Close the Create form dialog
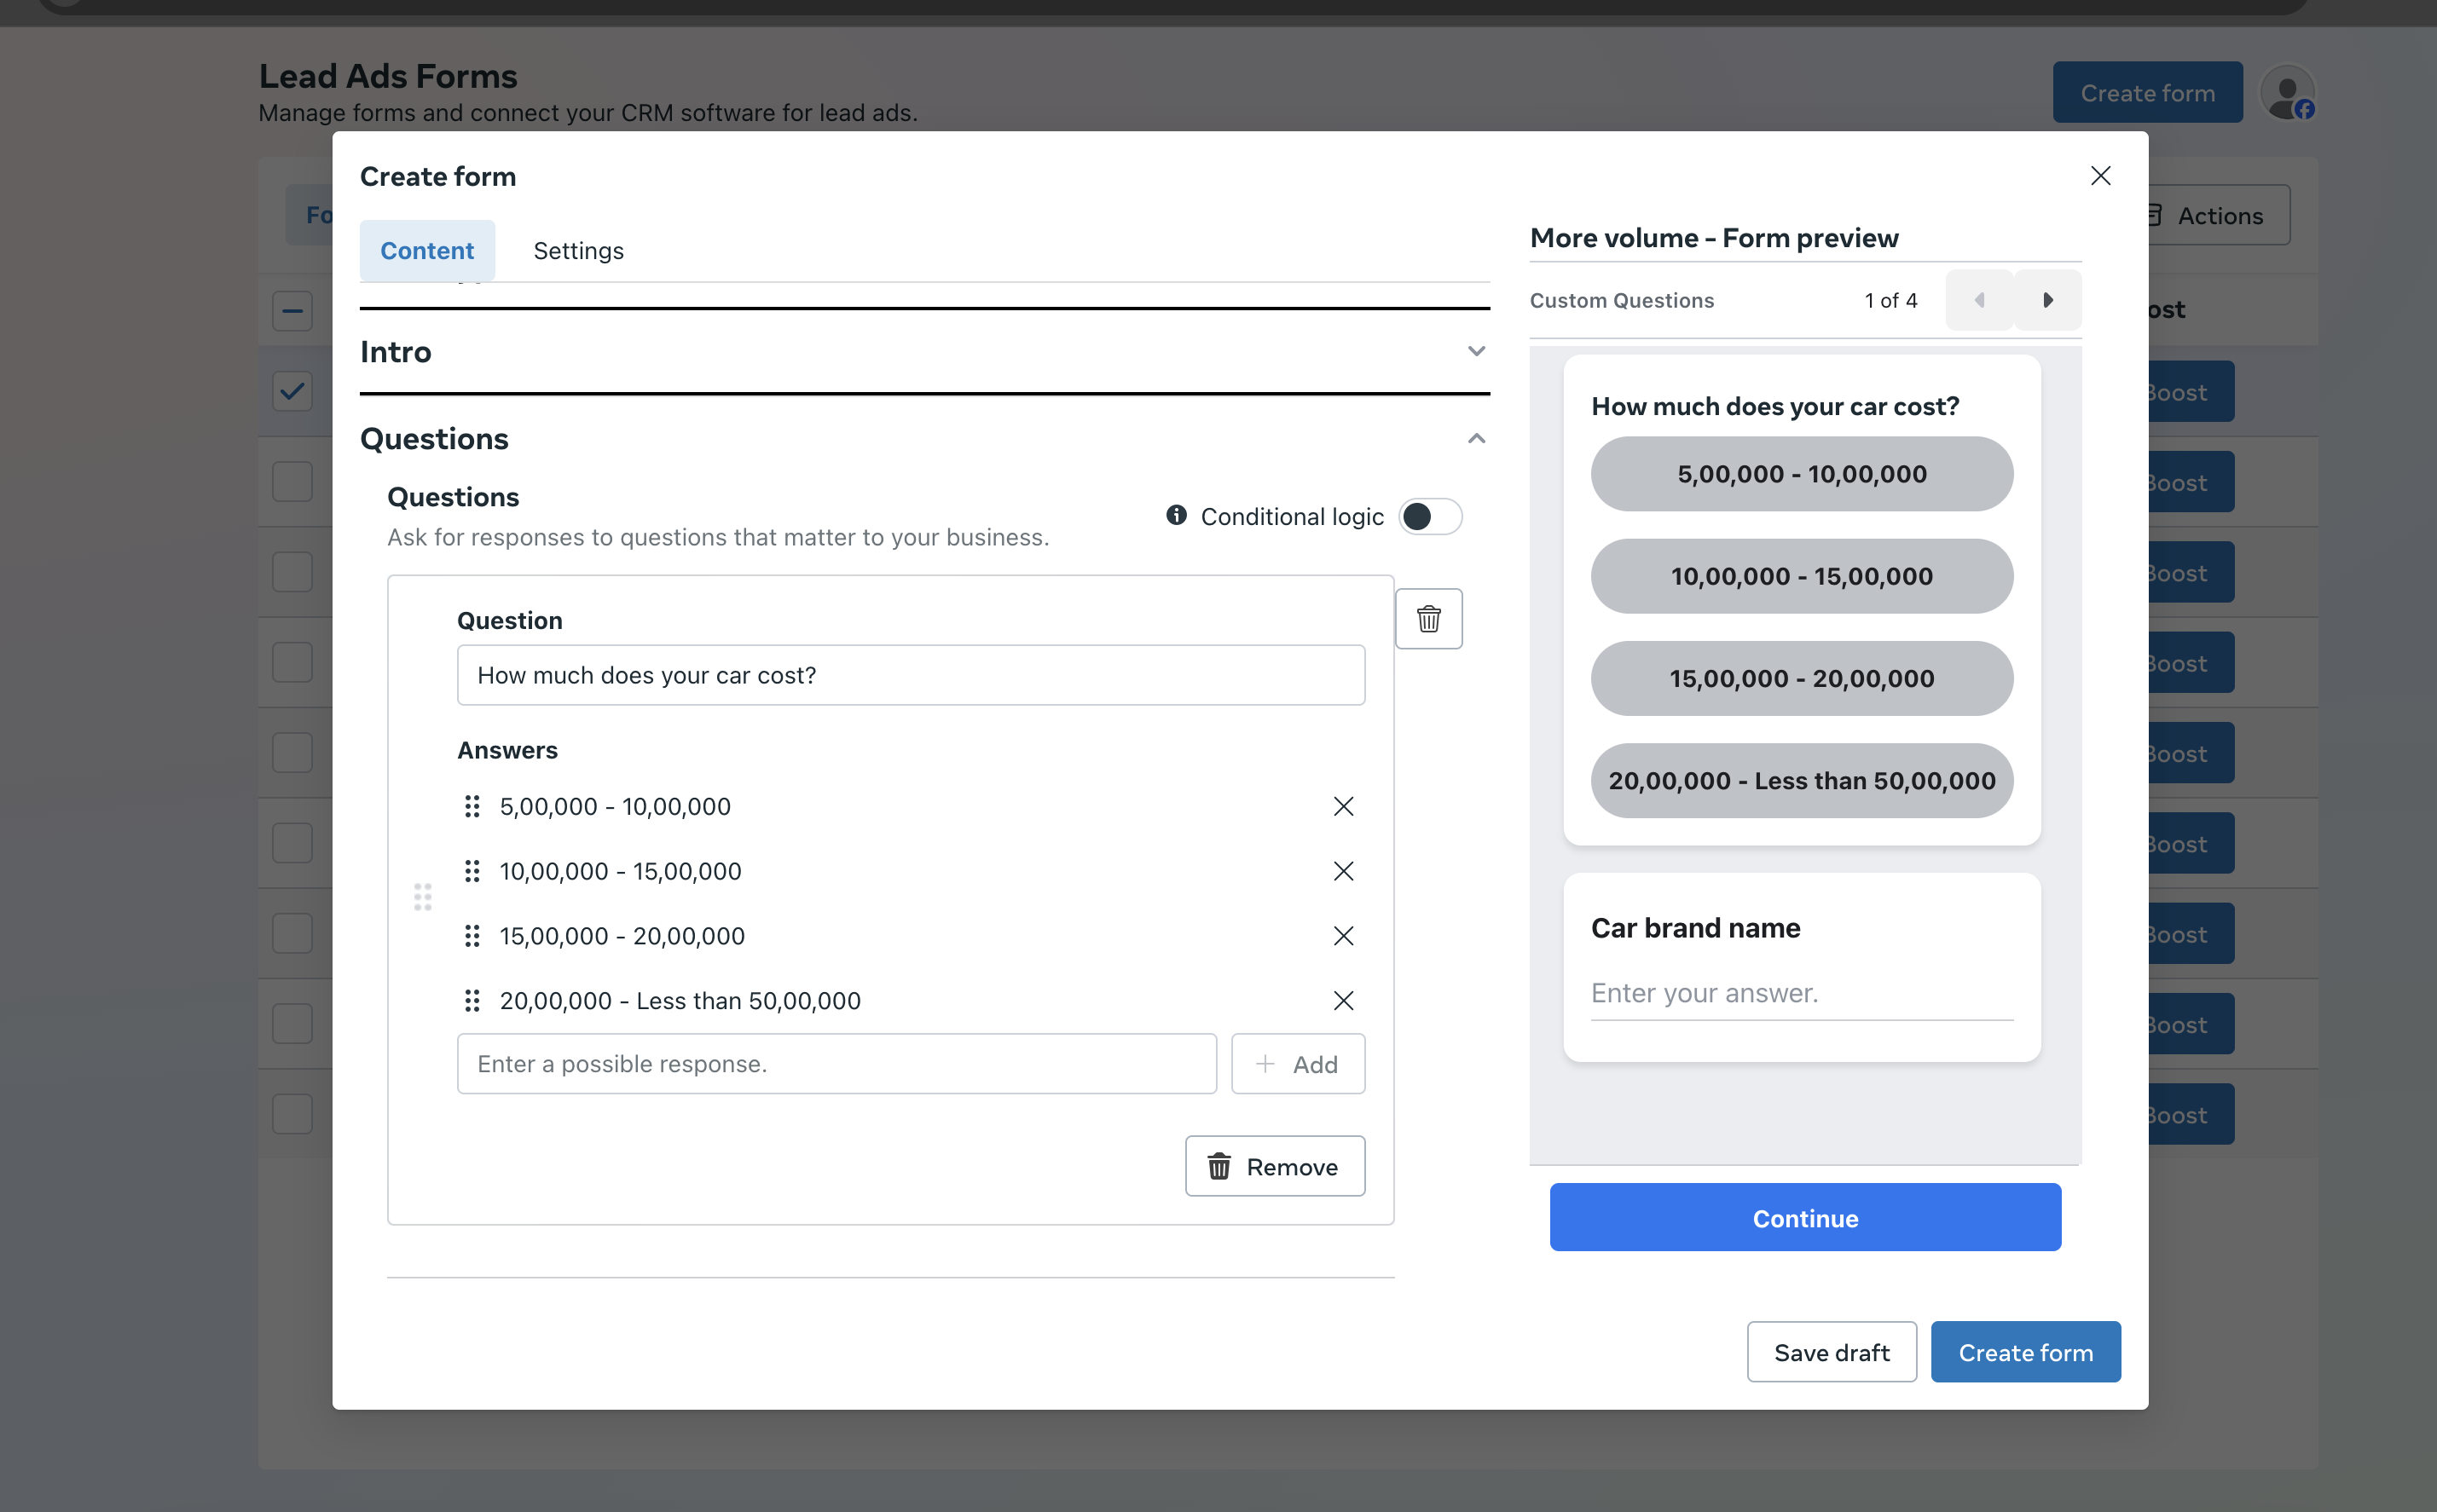The height and width of the screenshot is (1512, 2437). tap(2100, 176)
